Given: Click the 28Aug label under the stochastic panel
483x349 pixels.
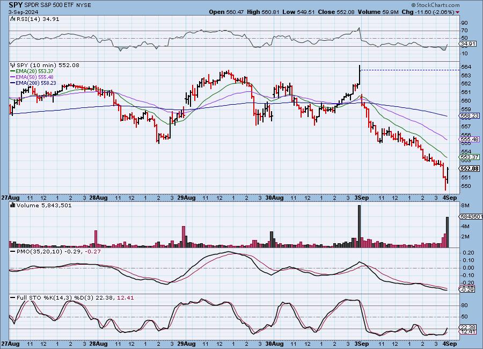Looking at the screenshot, I should point(98,344).
